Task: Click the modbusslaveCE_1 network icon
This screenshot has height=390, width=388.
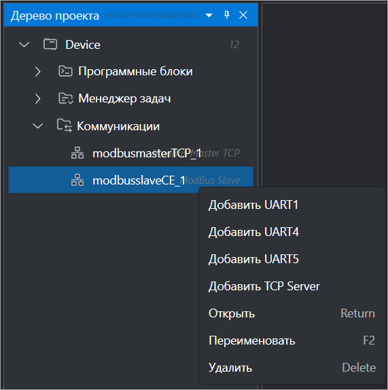Action: pyautogui.click(x=77, y=180)
